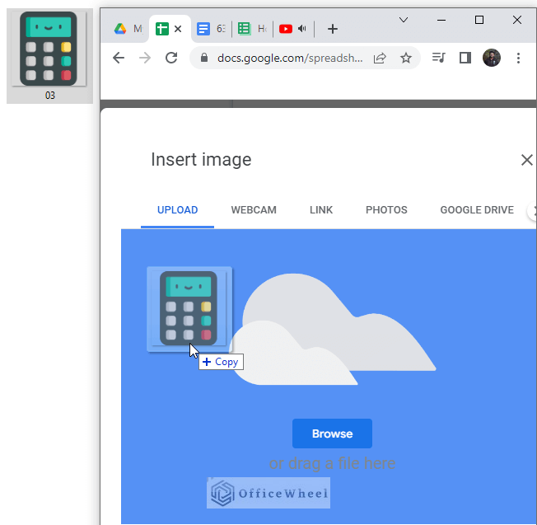
Task: Share this page from address bar
Action: point(380,58)
